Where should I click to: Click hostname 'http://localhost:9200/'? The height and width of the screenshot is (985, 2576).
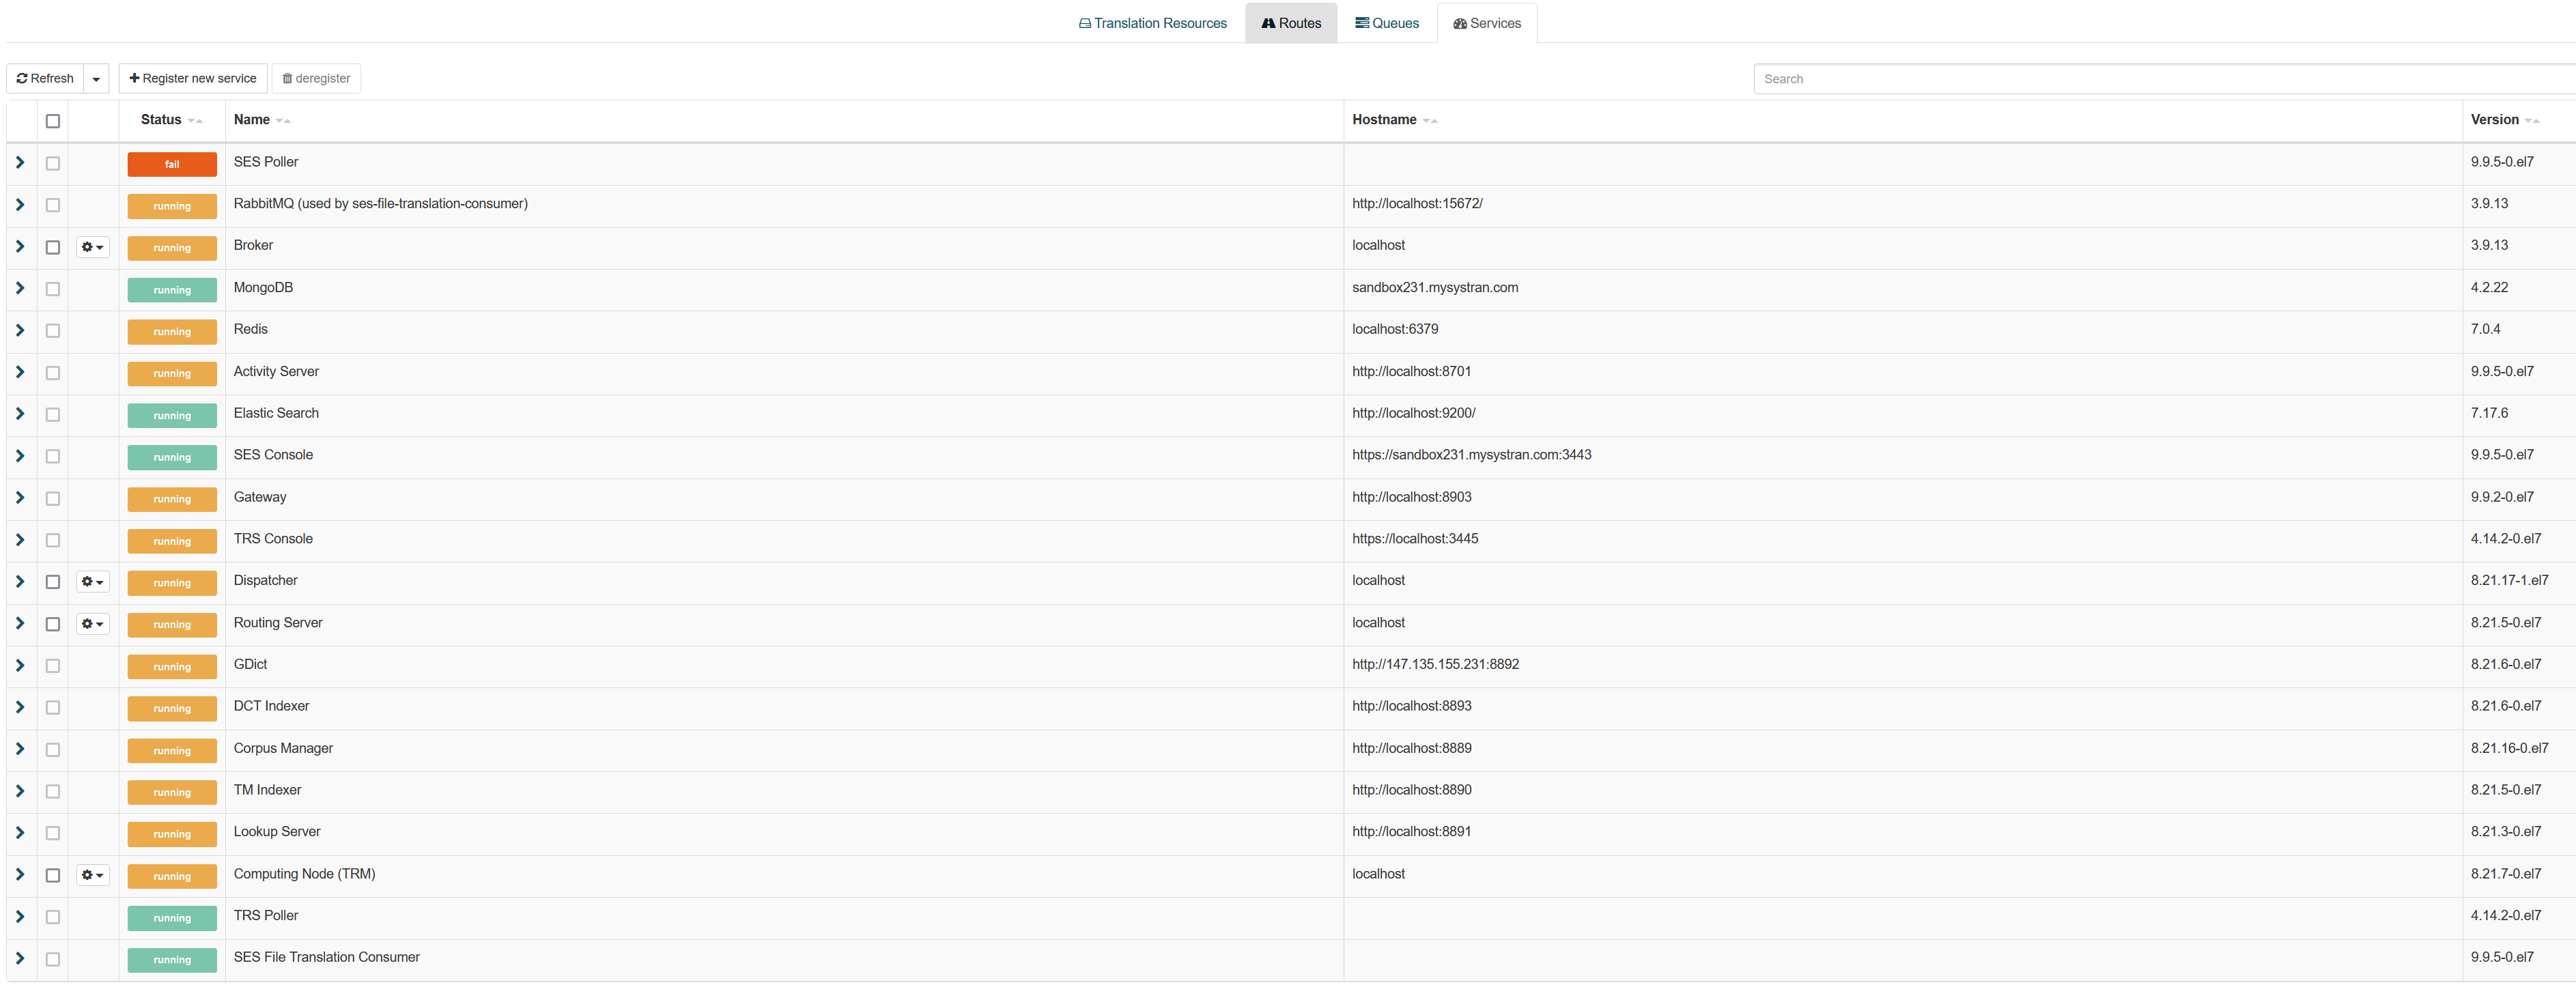coord(1413,413)
